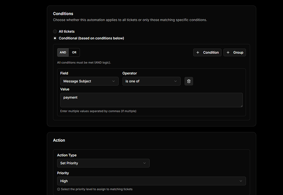The height and width of the screenshot is (195, 283).
Task: Click the chevron arrow in the High priority box
Action: (241, 181)
